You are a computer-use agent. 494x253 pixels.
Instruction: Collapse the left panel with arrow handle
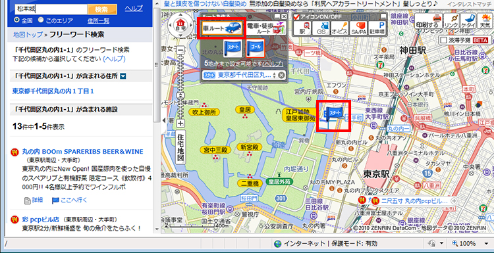(163, 120)
